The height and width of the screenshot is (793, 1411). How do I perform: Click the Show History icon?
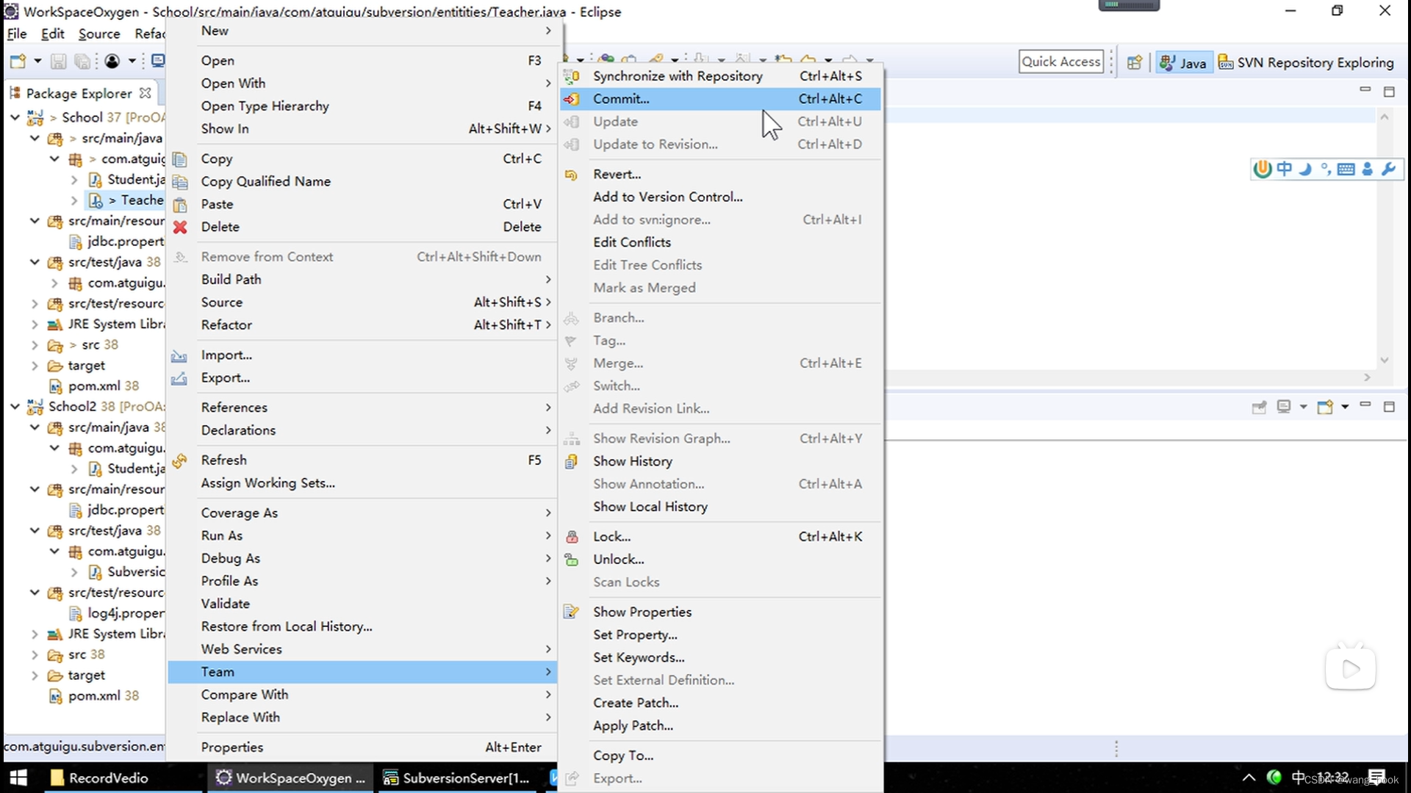pyautogui.click(x=571, y=461)
